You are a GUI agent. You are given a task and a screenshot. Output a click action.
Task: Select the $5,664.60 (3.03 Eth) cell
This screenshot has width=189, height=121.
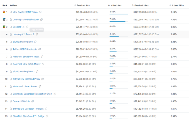click(86, 116)
